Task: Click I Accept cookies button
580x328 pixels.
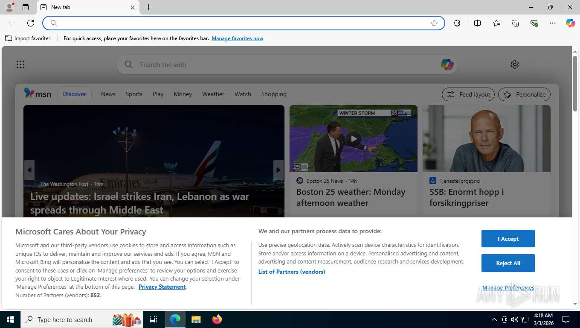Action: coord(508,239)
